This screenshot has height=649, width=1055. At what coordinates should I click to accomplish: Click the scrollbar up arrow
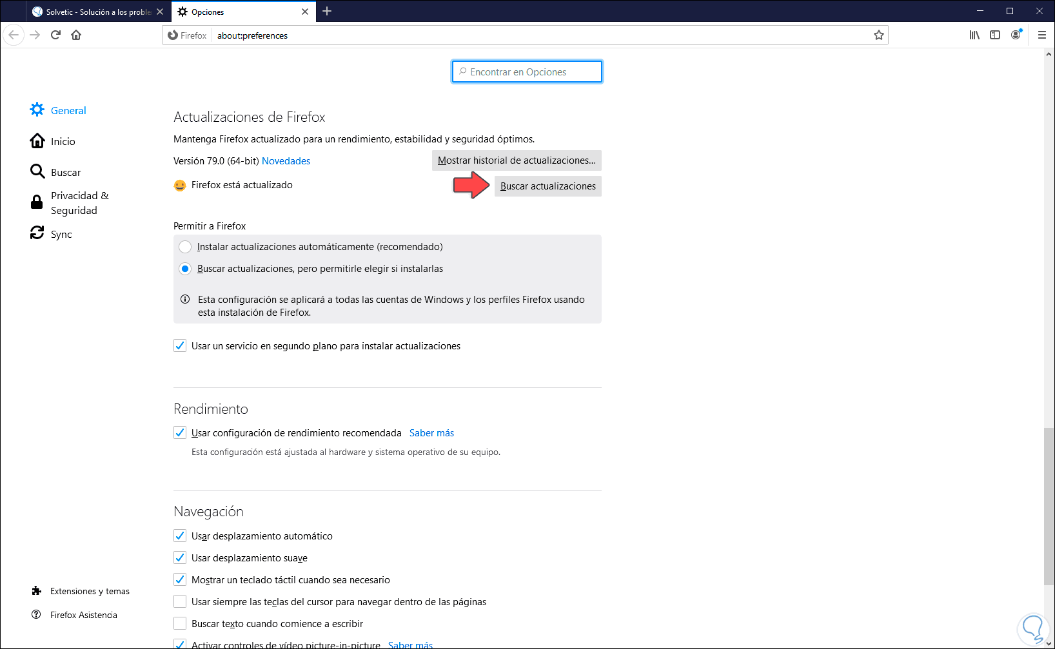coord(1049,54)
